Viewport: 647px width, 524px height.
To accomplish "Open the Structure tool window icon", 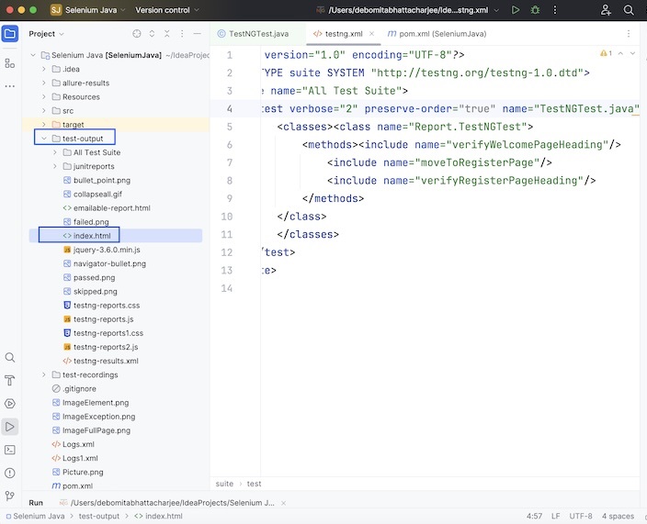I will [10, 63].
